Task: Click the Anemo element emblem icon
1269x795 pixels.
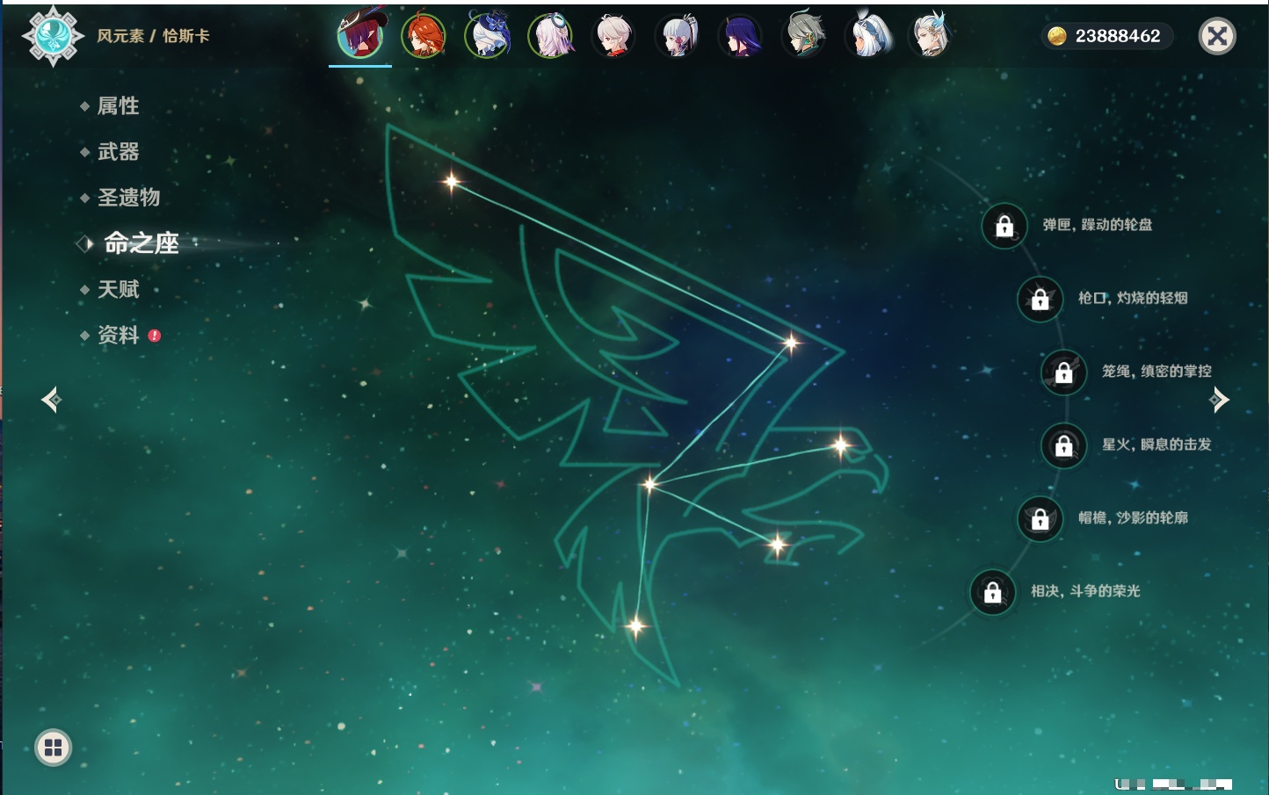Action: point(53,36)
